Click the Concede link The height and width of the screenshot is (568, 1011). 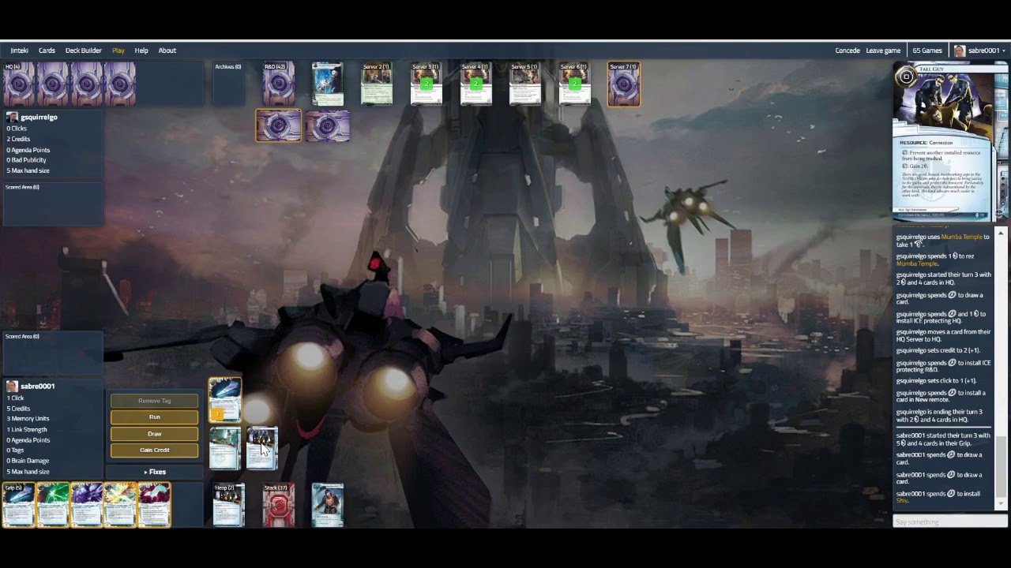pyautogui.click(x=848, y=50)
